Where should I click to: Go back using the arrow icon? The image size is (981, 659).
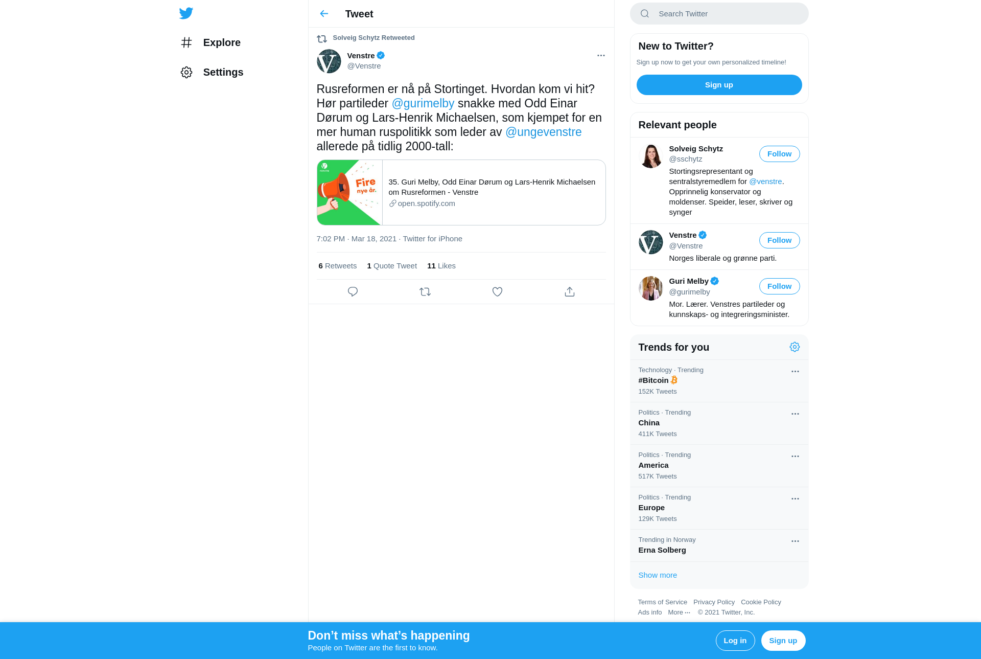click(x=324, y=14)
